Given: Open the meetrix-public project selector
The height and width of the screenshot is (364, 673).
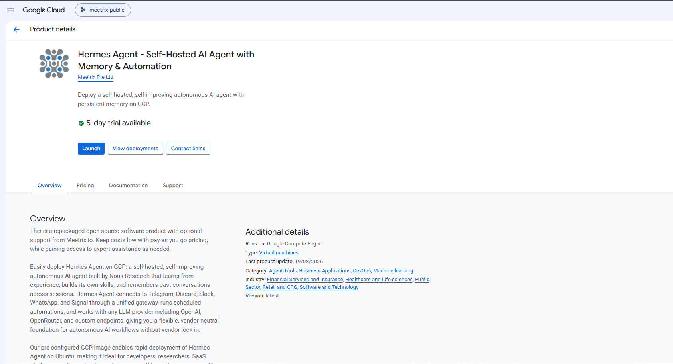Looking at the screenshot, I should [x=103, y=10].
